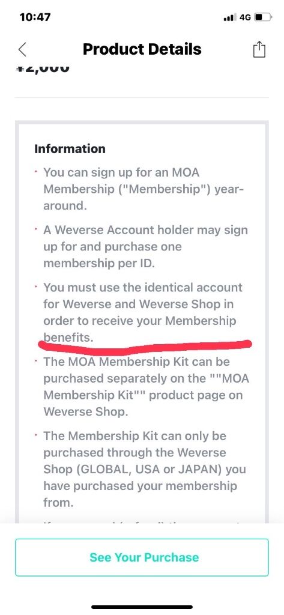Open the share sheet icon
This screenshot has height=615, width=284.
pos(259,50)
